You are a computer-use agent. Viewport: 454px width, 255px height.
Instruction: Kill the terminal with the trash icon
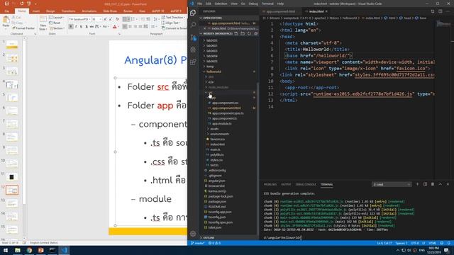pos(433,184)
